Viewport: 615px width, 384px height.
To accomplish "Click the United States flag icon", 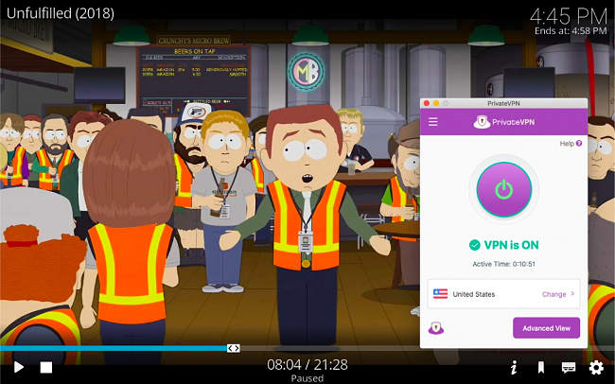I will [x=440, y=294].
